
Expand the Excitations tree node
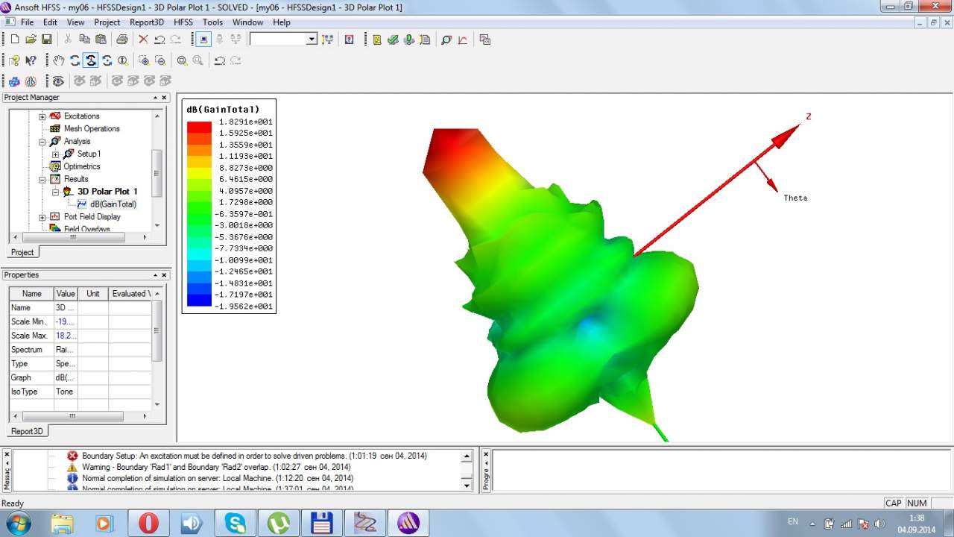42,116
